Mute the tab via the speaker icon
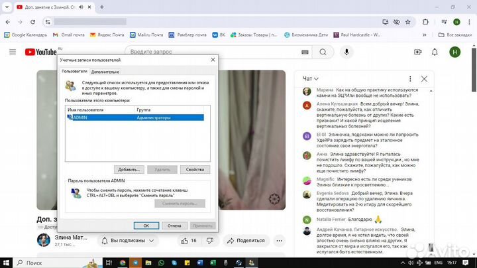 (x=81, y=7)
